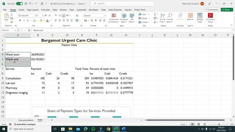Open Format as Table
The width and height of the screenshot is (235, 132).
[124, 18]
